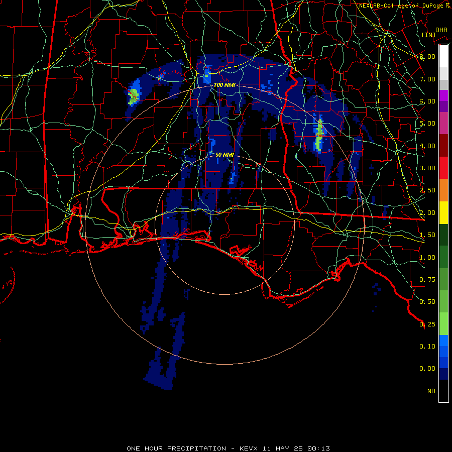Click the 2.00 legend value
The height and width of the screenshot is (452, 452).
427,213
